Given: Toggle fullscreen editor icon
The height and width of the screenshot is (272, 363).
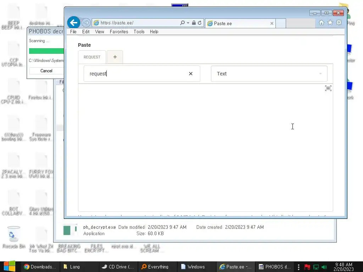Looking at the screenshot, I should 328,88.
